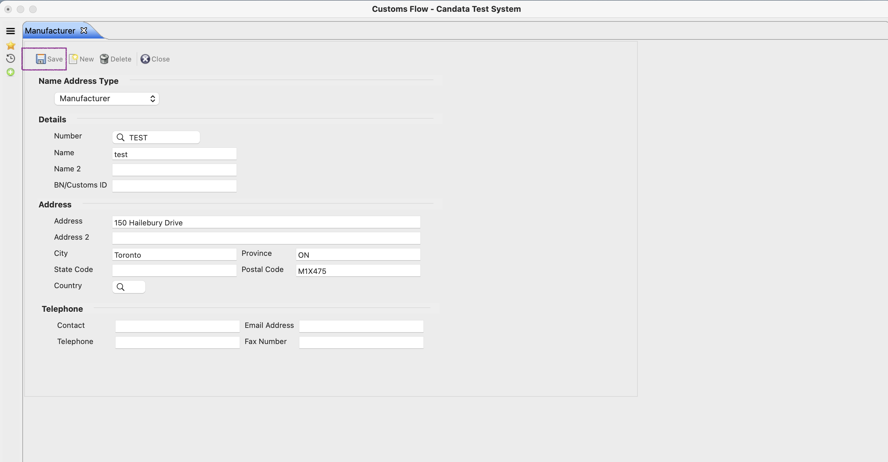The height and width of the screenshot is (462, 888).
Task: Click the empty Address 2 field
Action: pyautogui.click(x=266, y=238)
